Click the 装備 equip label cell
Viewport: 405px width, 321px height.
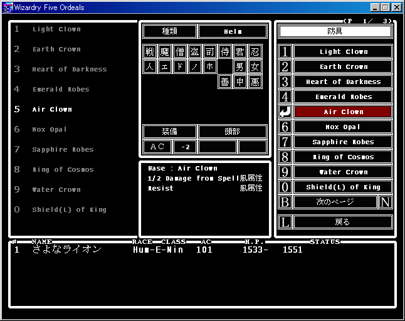click(170, 132)
